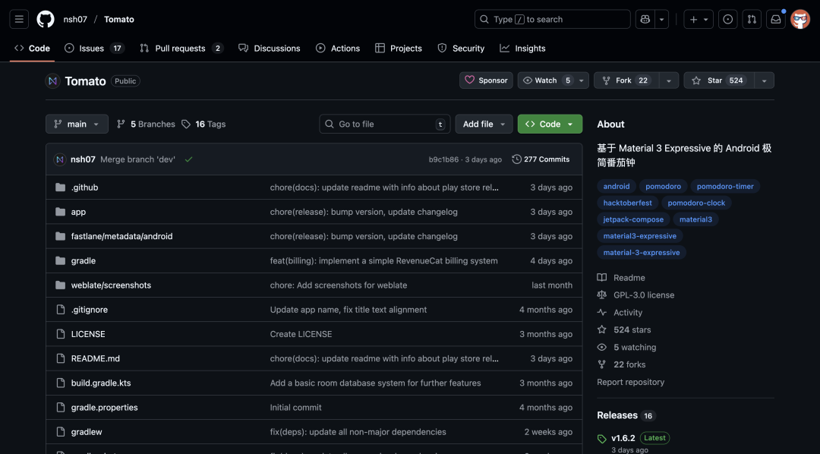Open the Discussions tab
The width and height of the screenshot is (820, 454).
270,48
